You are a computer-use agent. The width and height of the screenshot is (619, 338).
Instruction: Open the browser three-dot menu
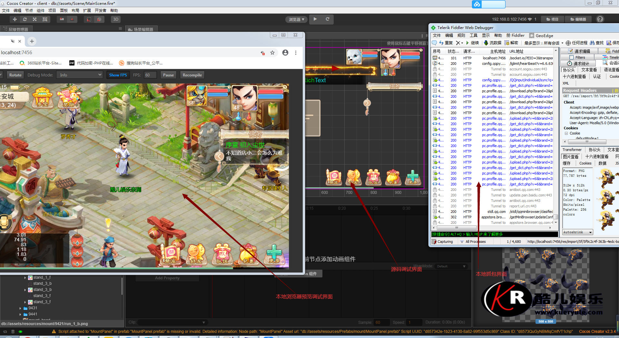tap(296, 53)
